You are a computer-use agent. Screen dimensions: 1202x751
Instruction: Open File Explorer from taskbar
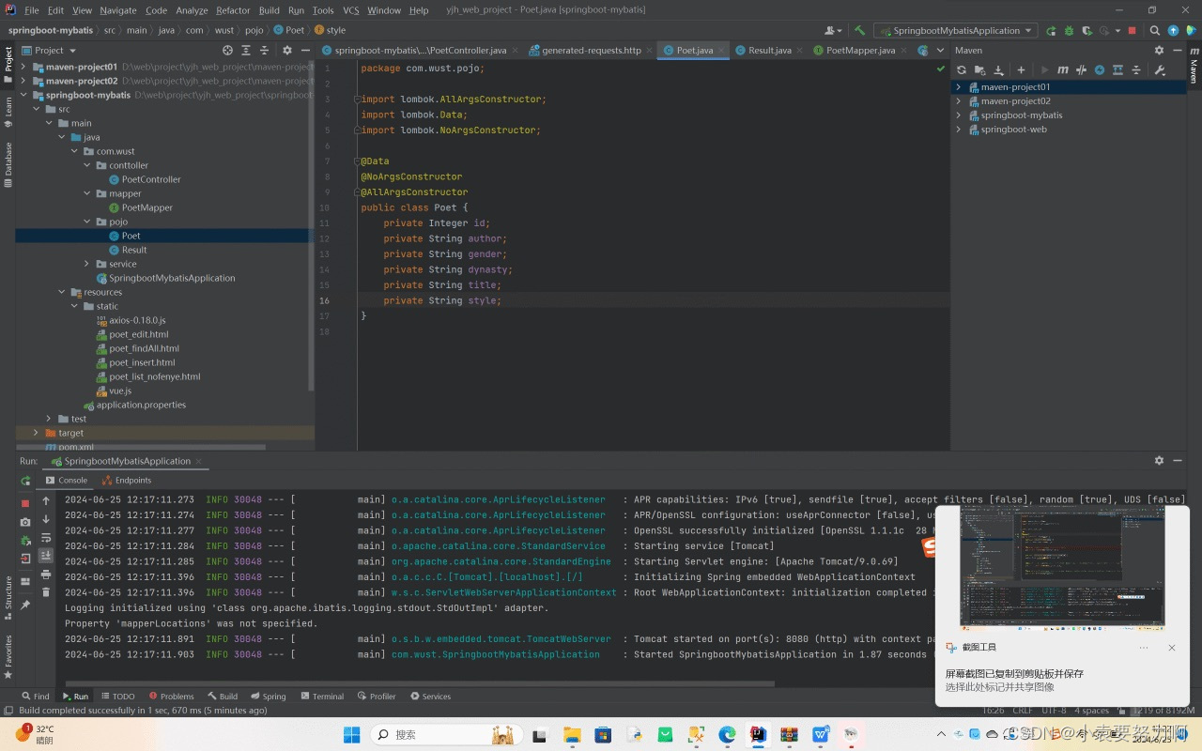click(573, 734)
